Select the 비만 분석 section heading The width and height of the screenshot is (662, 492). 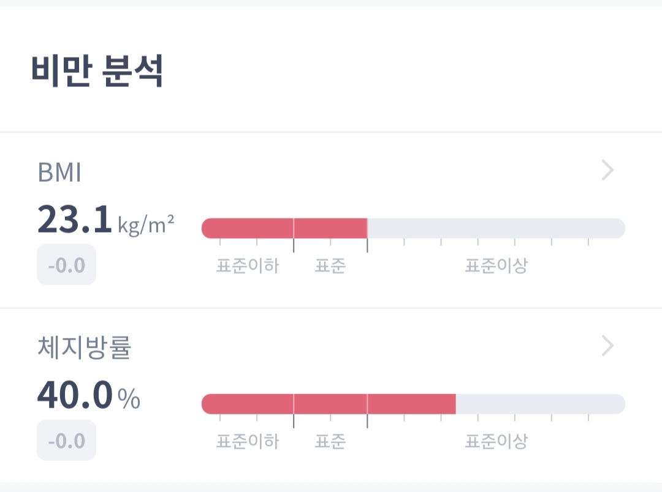(97, 72)
